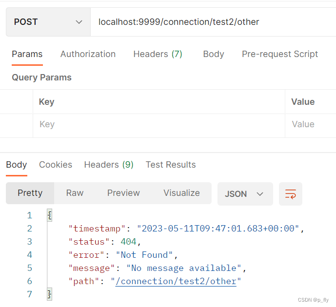The height and width of the screenshot is (307, 336).
Task: Open the POST method dropdown
Action: (x=48, y=22)
